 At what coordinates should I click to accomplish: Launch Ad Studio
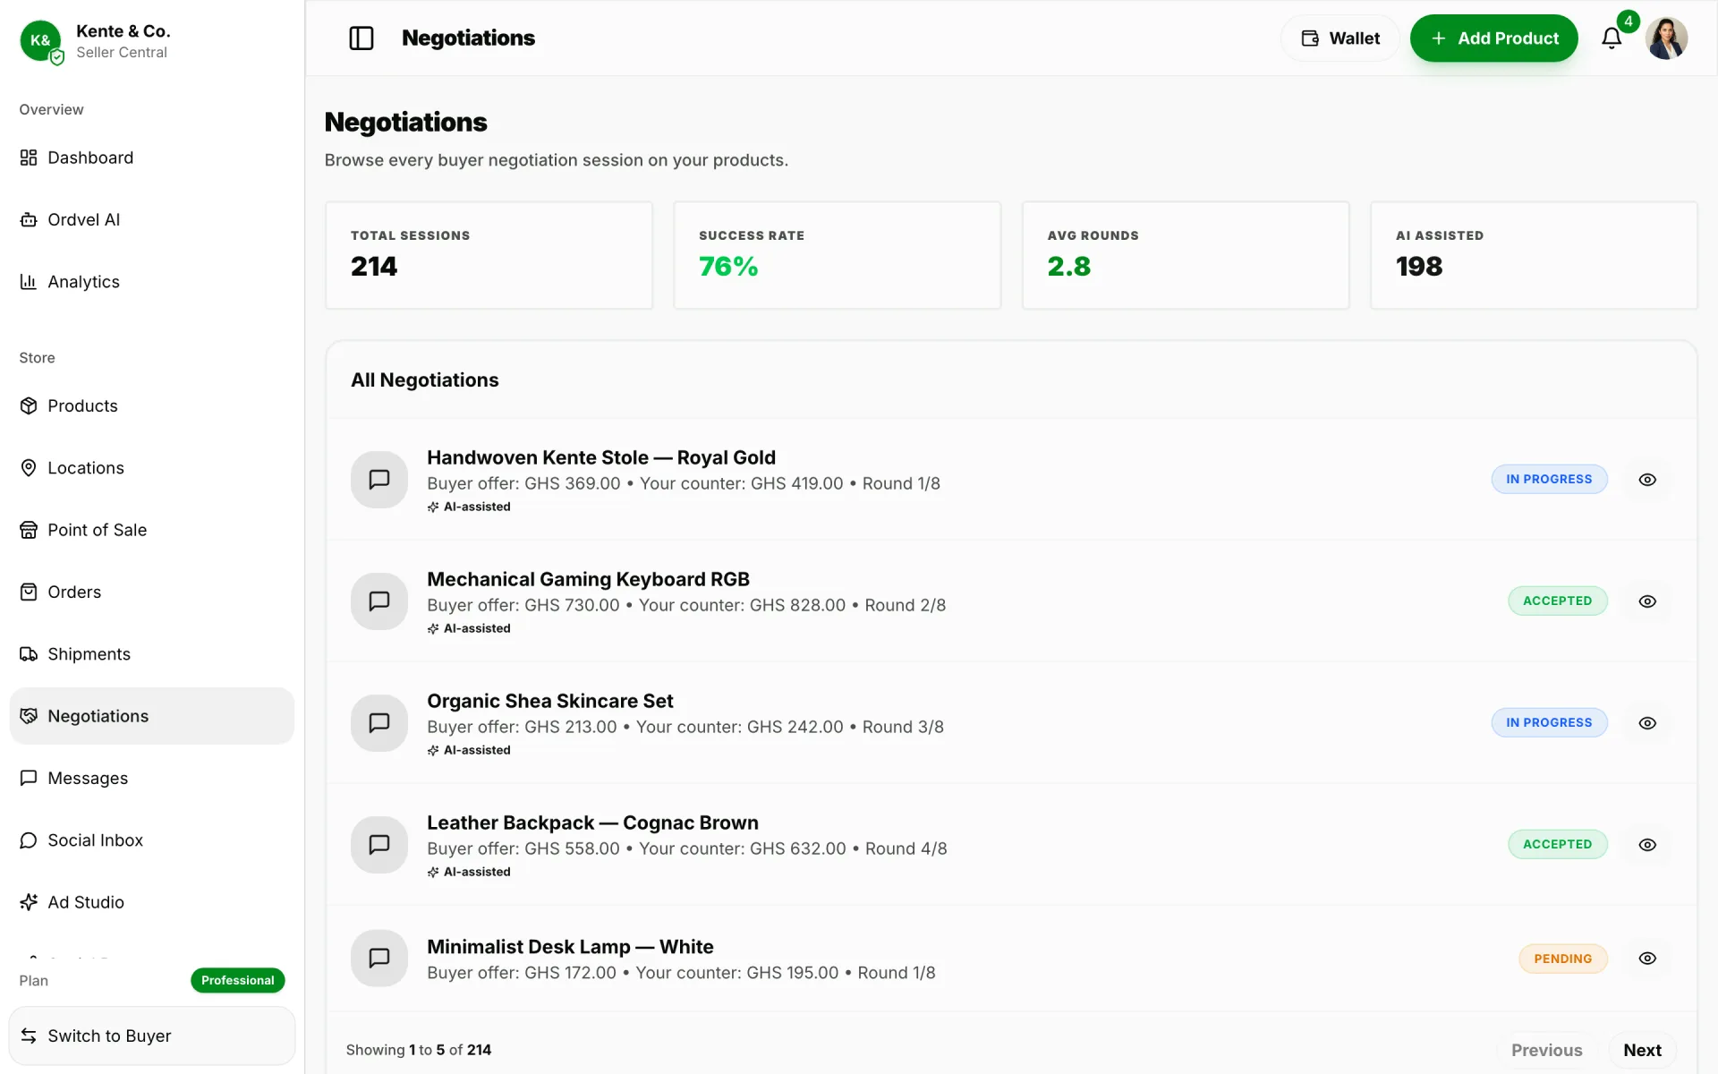[x=152, y=902]
